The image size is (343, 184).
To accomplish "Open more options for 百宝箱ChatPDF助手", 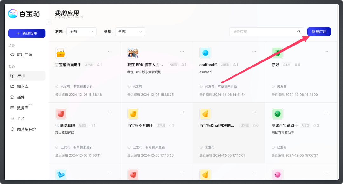I will pos(254,112).
